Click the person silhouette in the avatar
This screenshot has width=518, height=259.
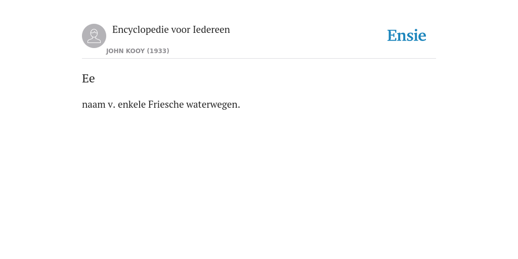pos(94,36)
